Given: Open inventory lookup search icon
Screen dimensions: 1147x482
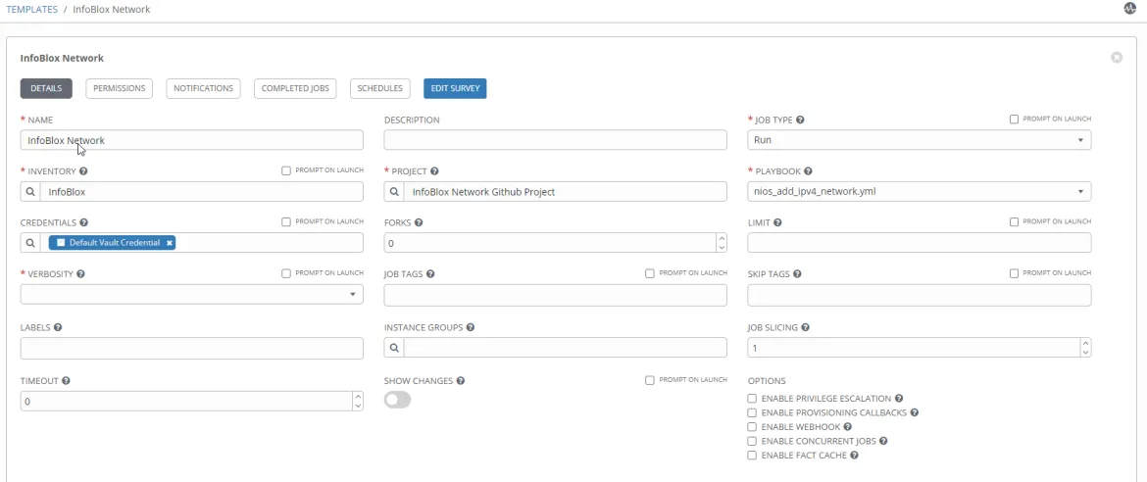Looking at the screenshot, I should point(30,192).
